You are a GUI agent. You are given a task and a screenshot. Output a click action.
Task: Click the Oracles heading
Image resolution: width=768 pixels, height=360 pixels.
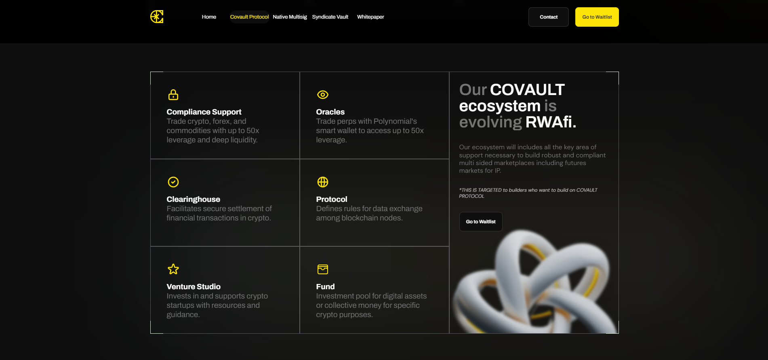[330, 112]
